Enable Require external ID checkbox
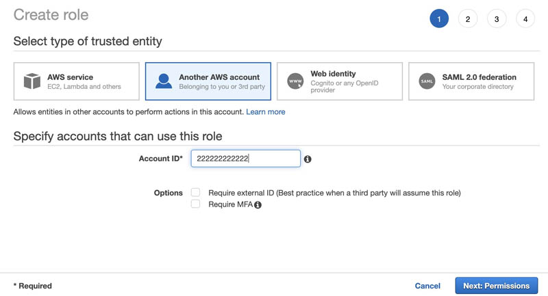This screenshot has width=548, height=296. click(195, 192)
